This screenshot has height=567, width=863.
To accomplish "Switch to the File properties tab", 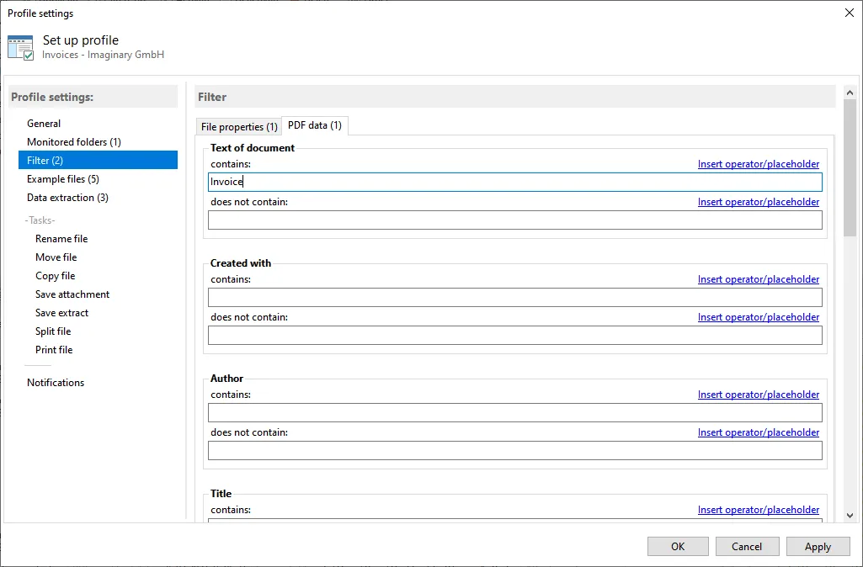I will 238,125.
